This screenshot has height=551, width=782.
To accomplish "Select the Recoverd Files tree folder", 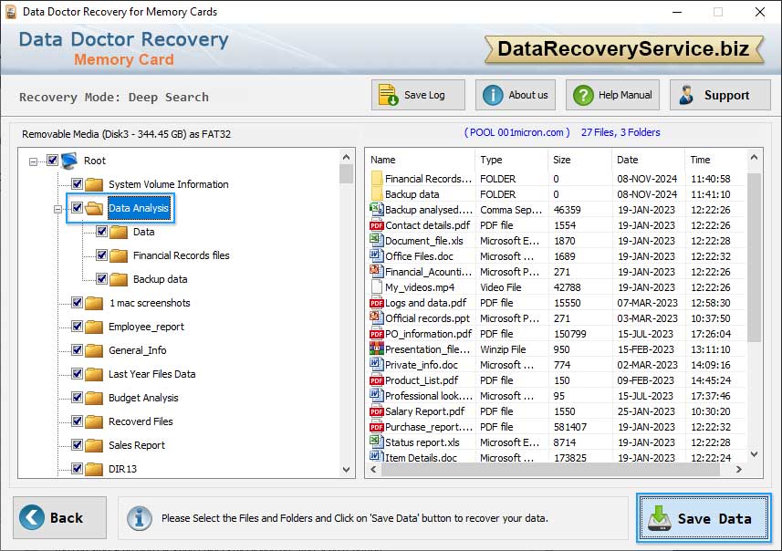I will click(x=141, y=421).
